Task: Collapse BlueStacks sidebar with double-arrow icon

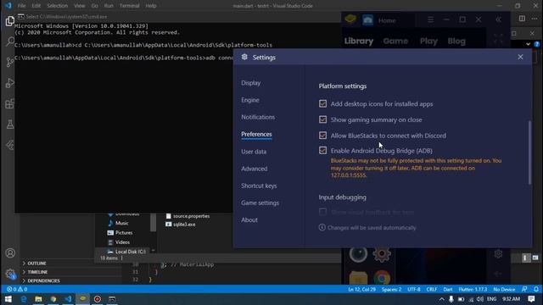Action: click(498, 19)
